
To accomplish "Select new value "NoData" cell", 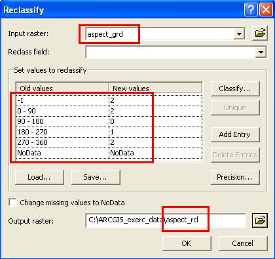I will point(155,153).
